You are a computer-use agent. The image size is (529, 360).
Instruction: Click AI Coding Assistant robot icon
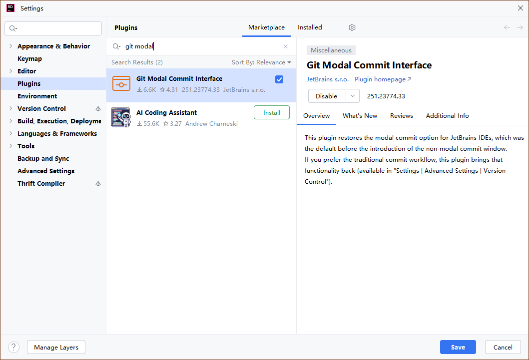(121, 117)
